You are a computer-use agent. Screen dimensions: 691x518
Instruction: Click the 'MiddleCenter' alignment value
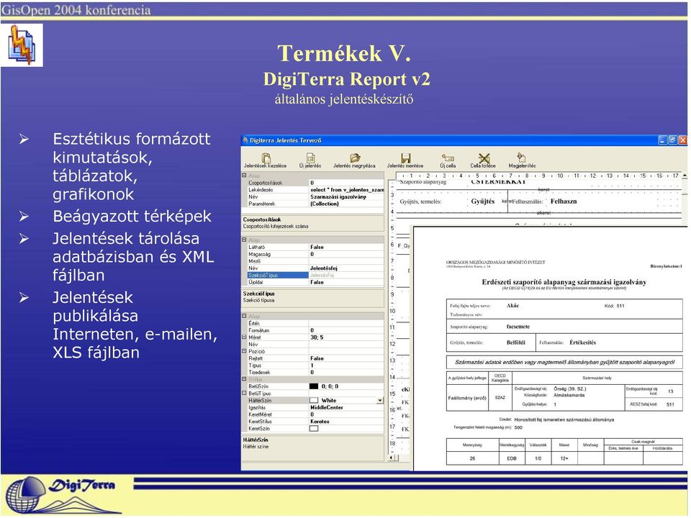pos(327,407)
